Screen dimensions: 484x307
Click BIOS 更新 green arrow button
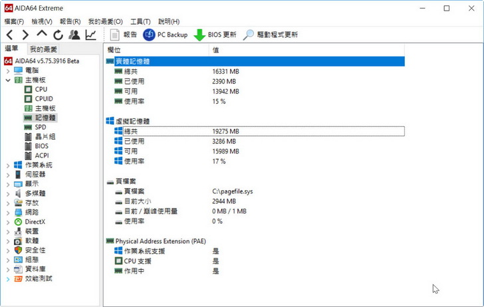pyautogui.click(x=215, y=35)
